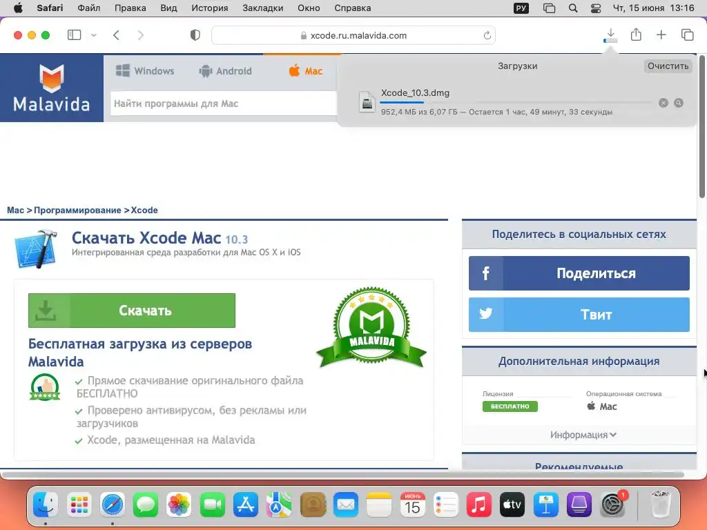Go forward with the forward arrow
707x530 pixels.
[141, 35]
